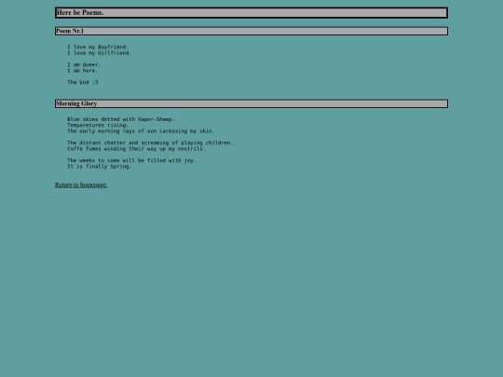Click the line 'Coffe fumes winding their way'
The image size is (503, 377).
click(136, 149)
